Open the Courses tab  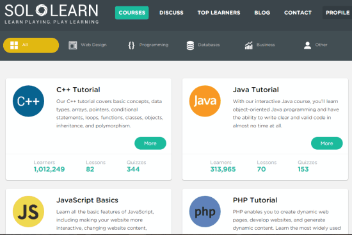click(x=132, y=13)
